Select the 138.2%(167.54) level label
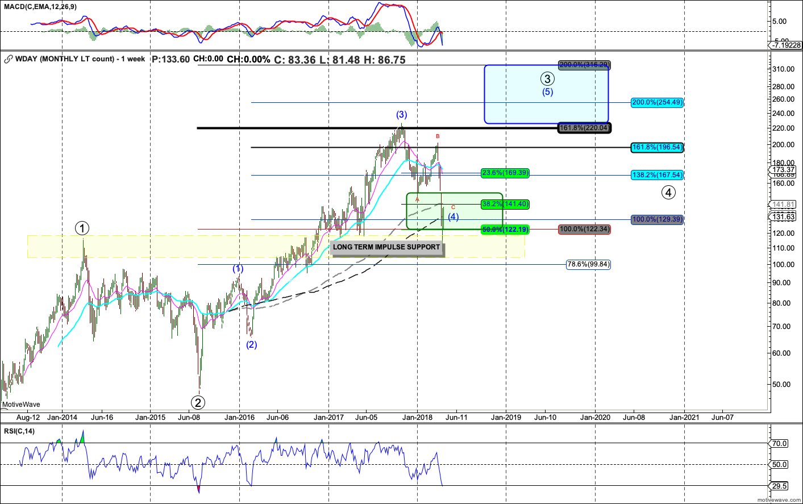This screenshot has height=504, width=803. pos(658,175)
